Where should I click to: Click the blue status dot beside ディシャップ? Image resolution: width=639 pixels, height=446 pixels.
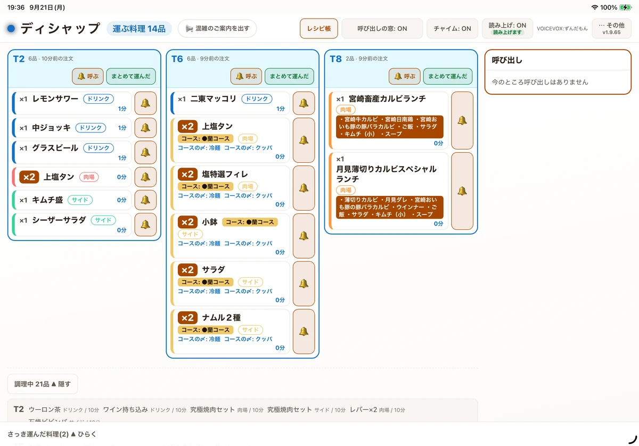11,28
